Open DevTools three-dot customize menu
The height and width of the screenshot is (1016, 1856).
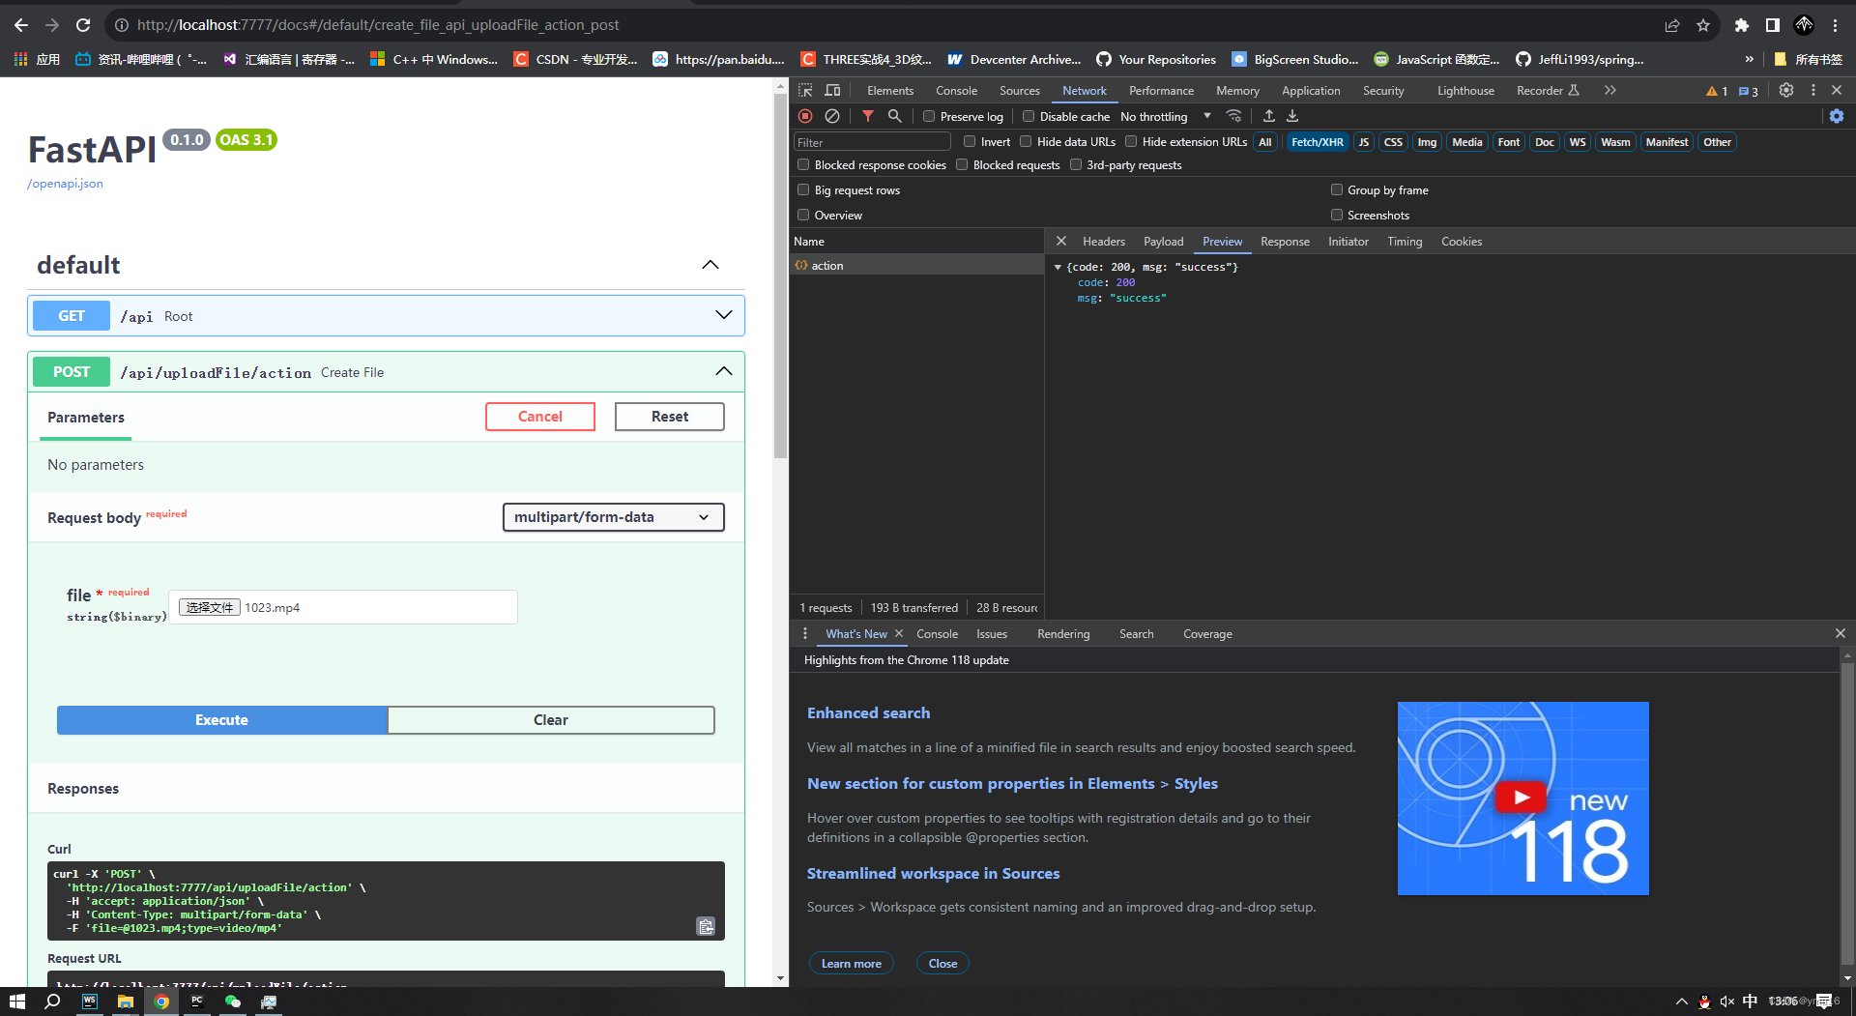(1813, 90)
